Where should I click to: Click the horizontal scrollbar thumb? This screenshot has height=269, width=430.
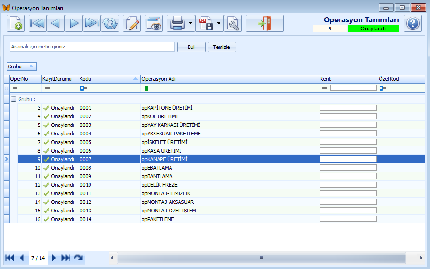coord(261,258)
